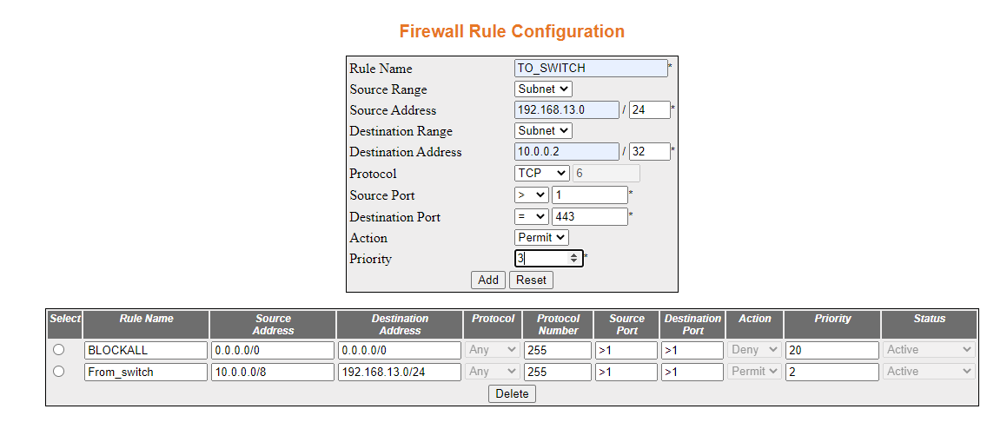Open the Destination Port operator dropdown
The height and width of the screenshot is (442, 1007).
click(531, 217)
